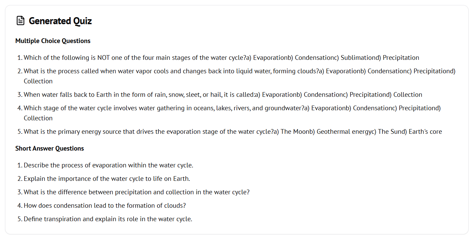
Task: Click 'Describe the process of evaporation' question
Action: [x=108, y=165]
